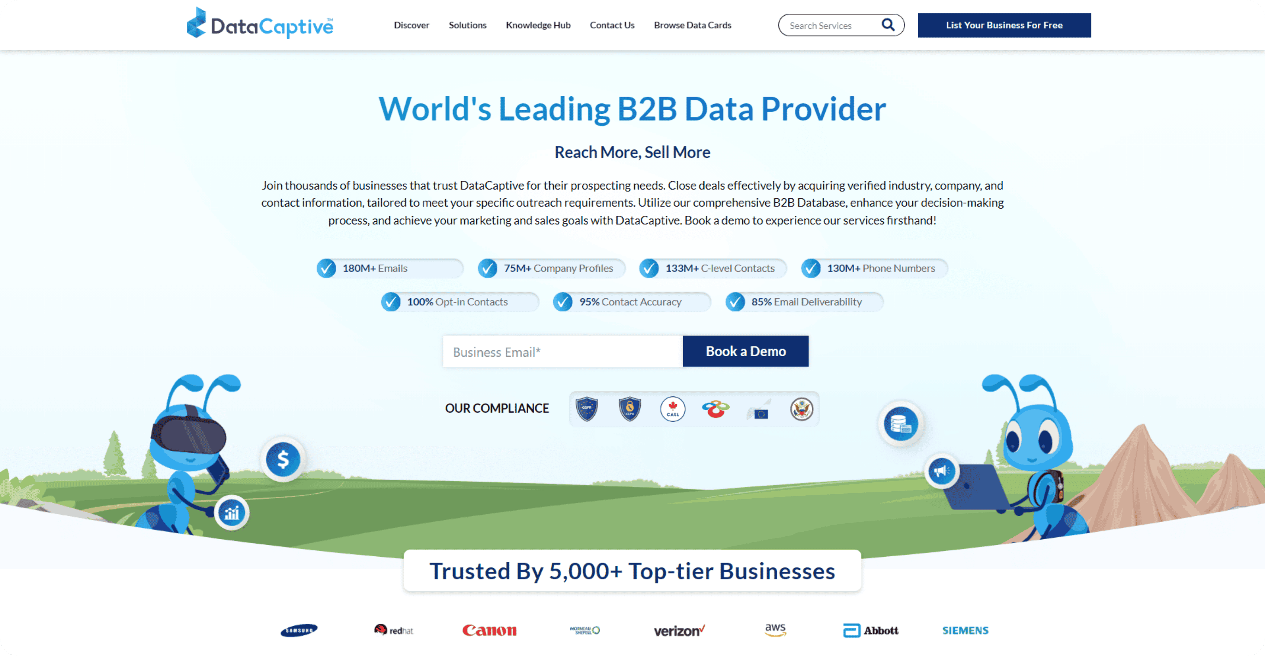Expand the Knowledge Hub navigation menu

pos(538,24)
